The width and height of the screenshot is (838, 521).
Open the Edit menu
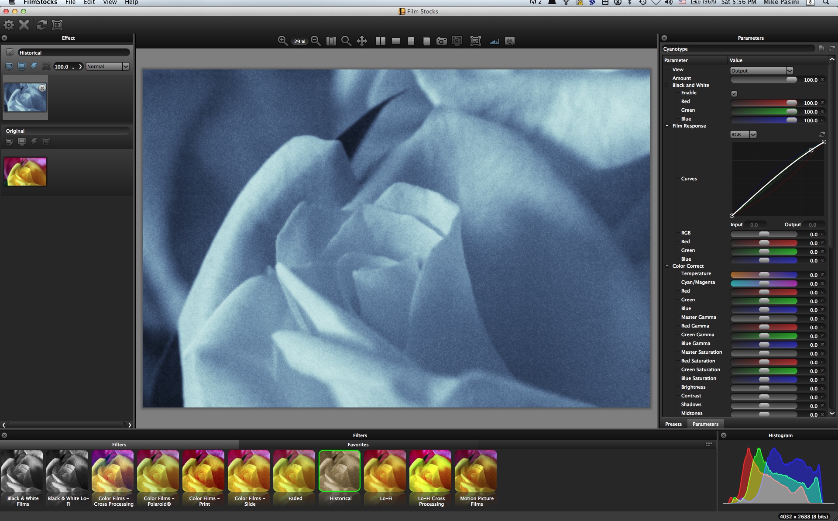(89, 3)
